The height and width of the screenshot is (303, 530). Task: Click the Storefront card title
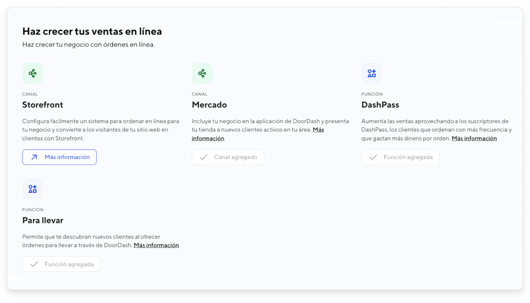coord(43,105)
